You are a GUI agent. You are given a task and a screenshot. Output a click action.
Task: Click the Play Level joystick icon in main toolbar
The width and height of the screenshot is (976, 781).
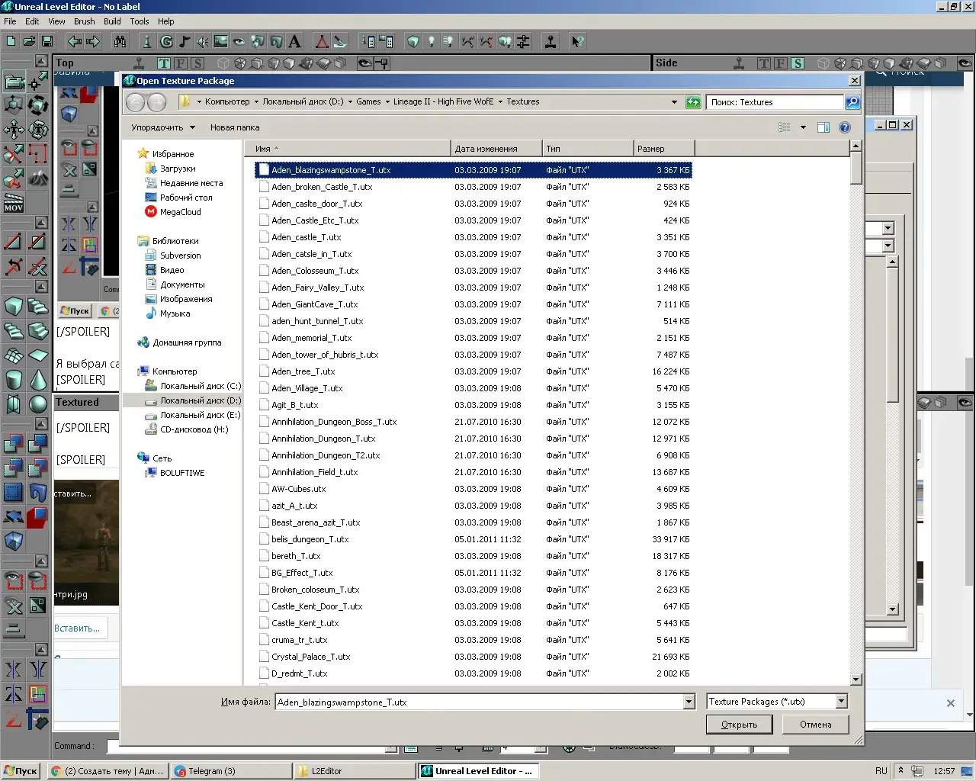[551, 41]
